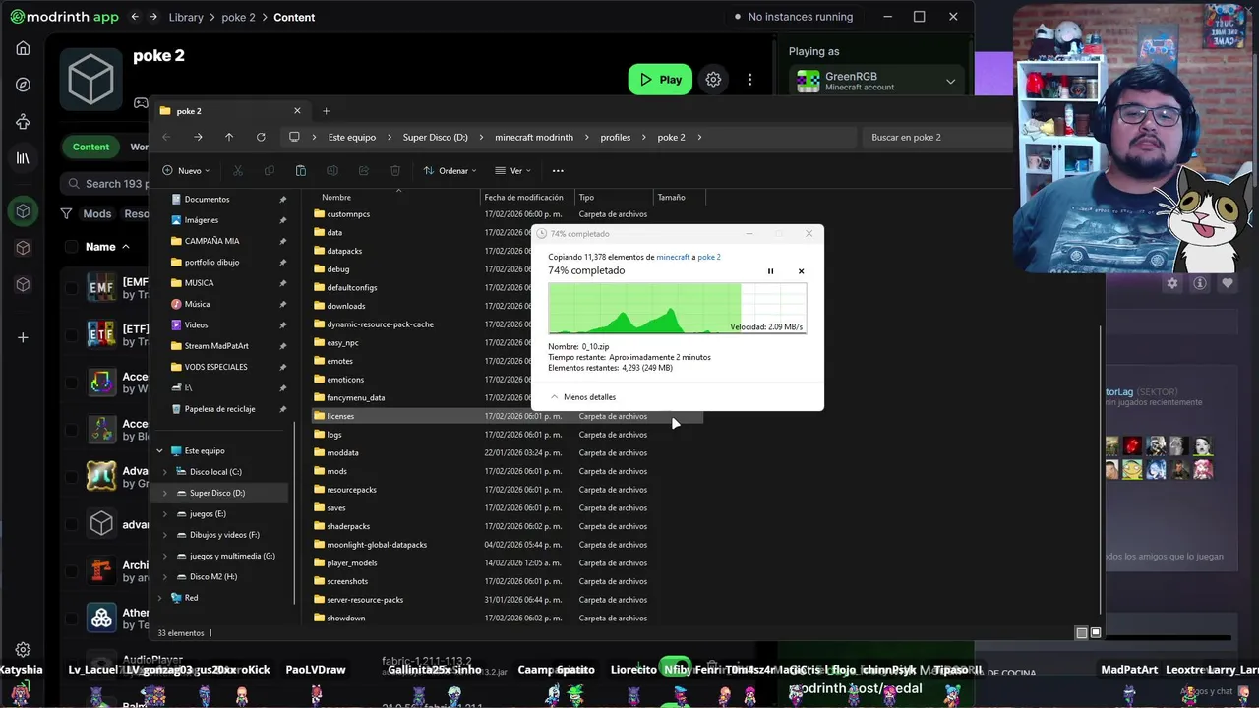The height and width of the screenshot is (708, 1259).
Task: Open new Explorer tab with plus button
Action: coord(326,111)
